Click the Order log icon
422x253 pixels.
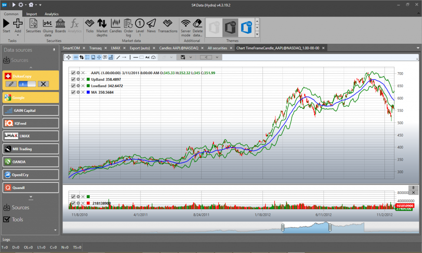point(128,26)
